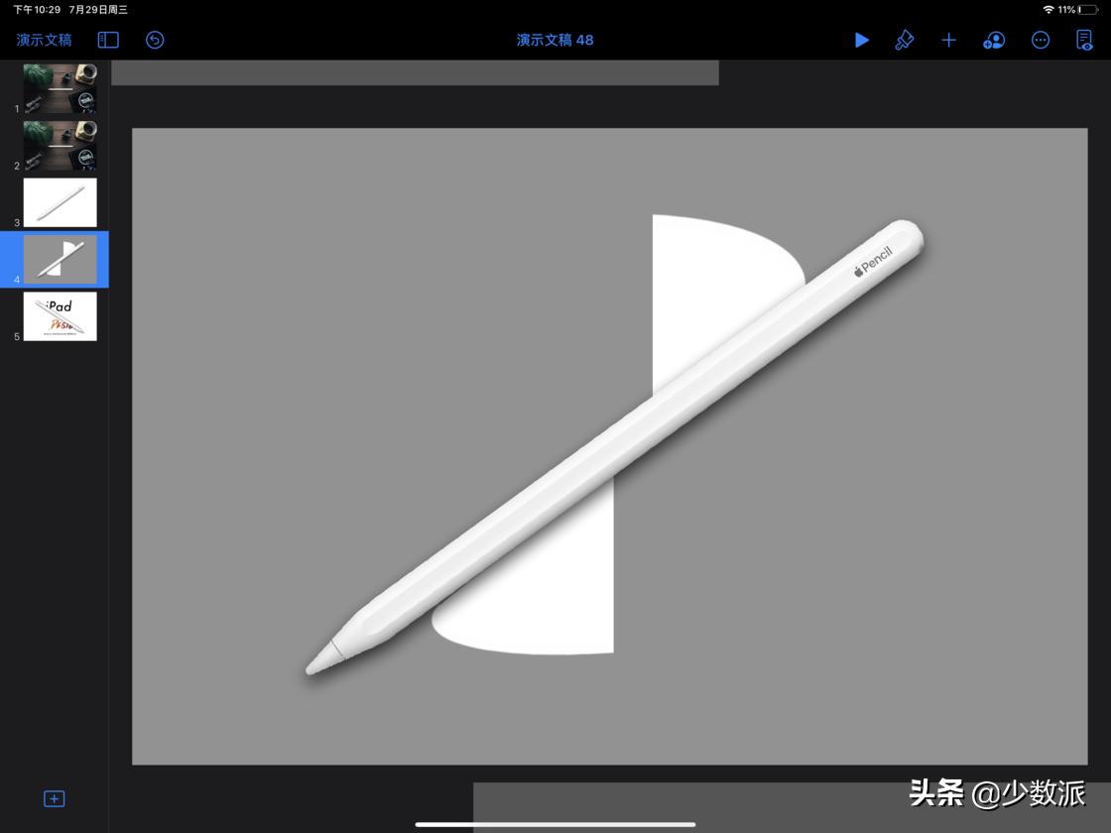
Task: Open the More options ellipsis menu
Action: pyautogui.click(x=1041, y=40)
